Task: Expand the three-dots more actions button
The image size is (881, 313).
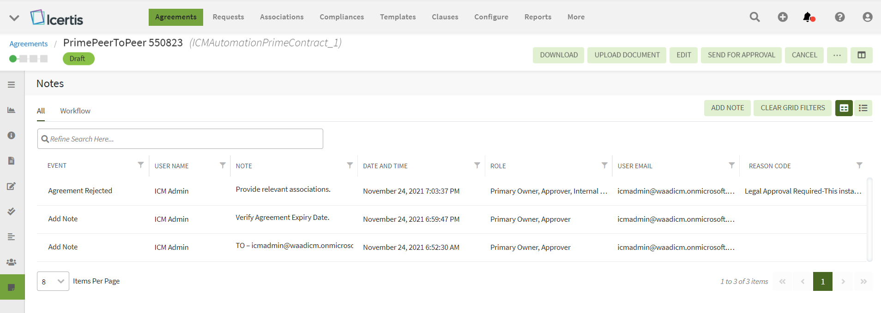Action: pyautogui.click(x=837, y=55)
